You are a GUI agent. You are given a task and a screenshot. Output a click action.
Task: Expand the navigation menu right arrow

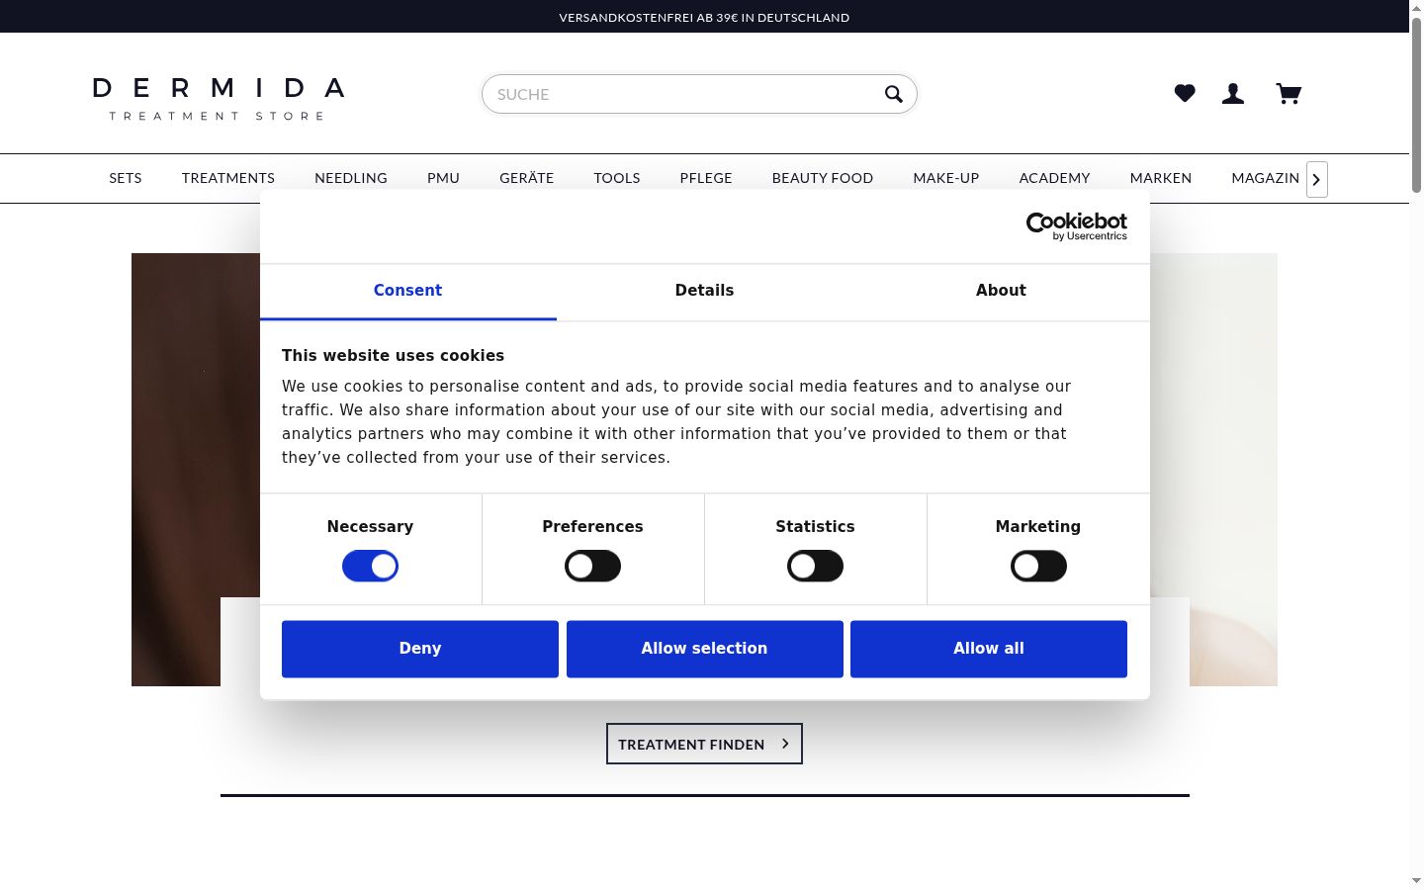coord(1316,179)
